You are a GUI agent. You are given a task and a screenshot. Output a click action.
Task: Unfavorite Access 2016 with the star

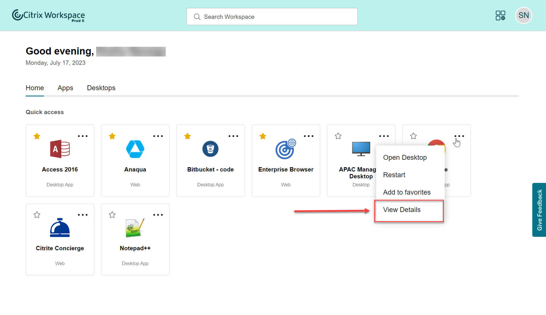(x=37, y=136)
